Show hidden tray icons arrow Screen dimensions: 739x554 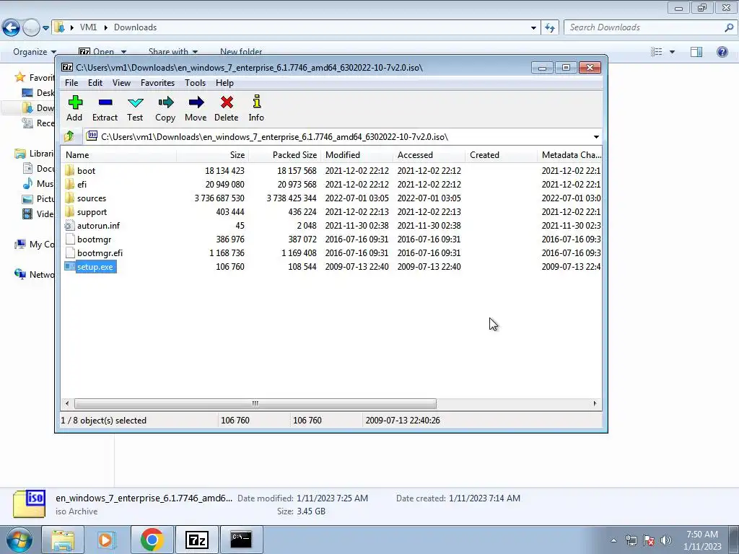pos(613,540)
